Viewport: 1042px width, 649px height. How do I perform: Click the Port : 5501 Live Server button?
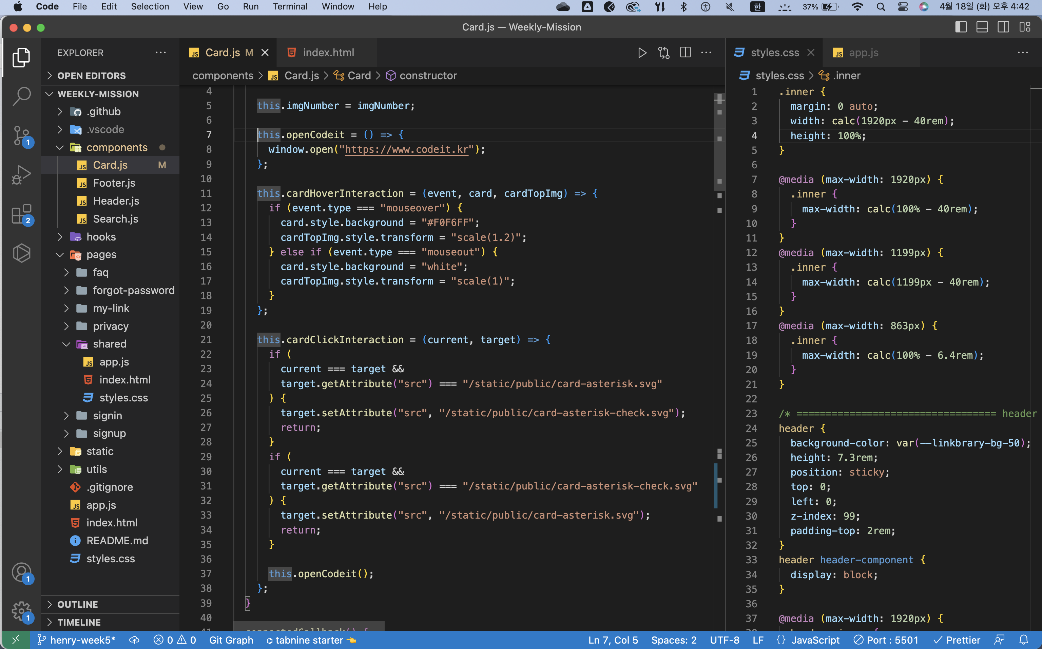coord(886,640)
